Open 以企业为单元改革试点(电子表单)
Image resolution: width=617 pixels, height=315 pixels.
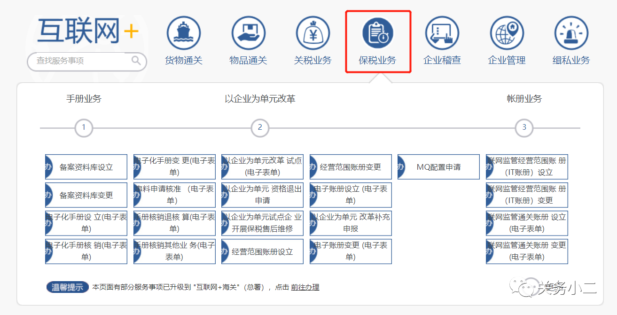[x=262, y=167]
